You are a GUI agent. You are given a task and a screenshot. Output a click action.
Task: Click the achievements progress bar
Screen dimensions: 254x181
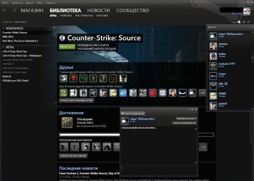click(x=137, y=135)
